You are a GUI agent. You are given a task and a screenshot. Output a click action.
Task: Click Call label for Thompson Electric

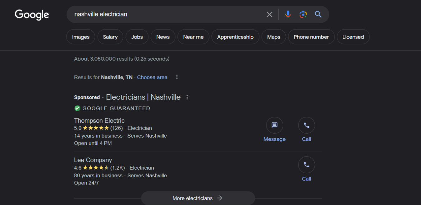point(307,139)
